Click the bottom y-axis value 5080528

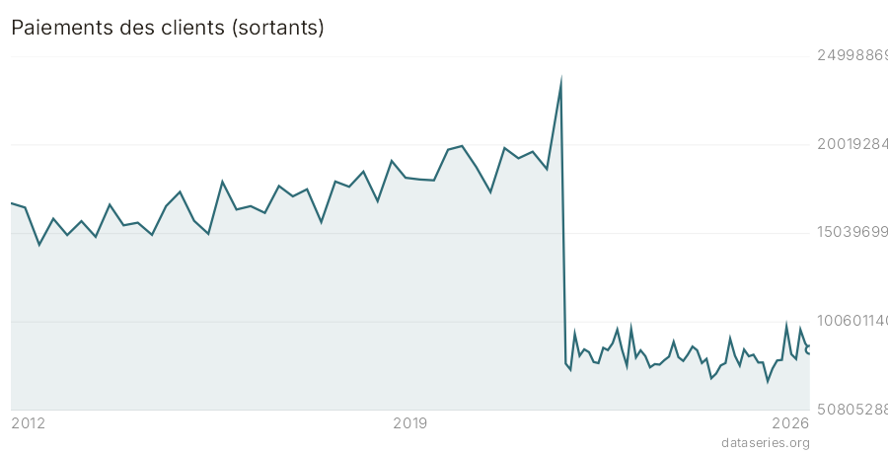tap(852, 410)
